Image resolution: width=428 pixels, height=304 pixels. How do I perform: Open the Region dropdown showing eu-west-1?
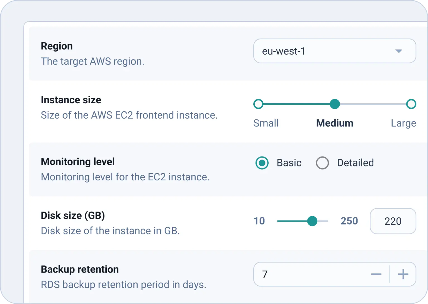(x=320, y=51)
